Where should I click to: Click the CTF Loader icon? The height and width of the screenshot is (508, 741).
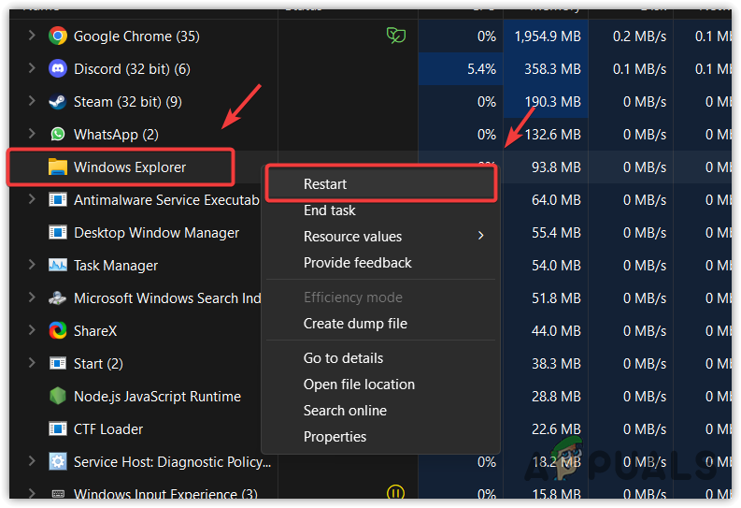58,428
